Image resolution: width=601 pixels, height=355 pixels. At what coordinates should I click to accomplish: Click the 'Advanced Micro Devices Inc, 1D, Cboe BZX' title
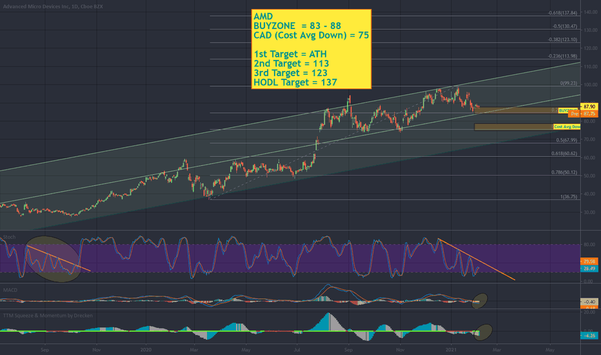(53, 6)
